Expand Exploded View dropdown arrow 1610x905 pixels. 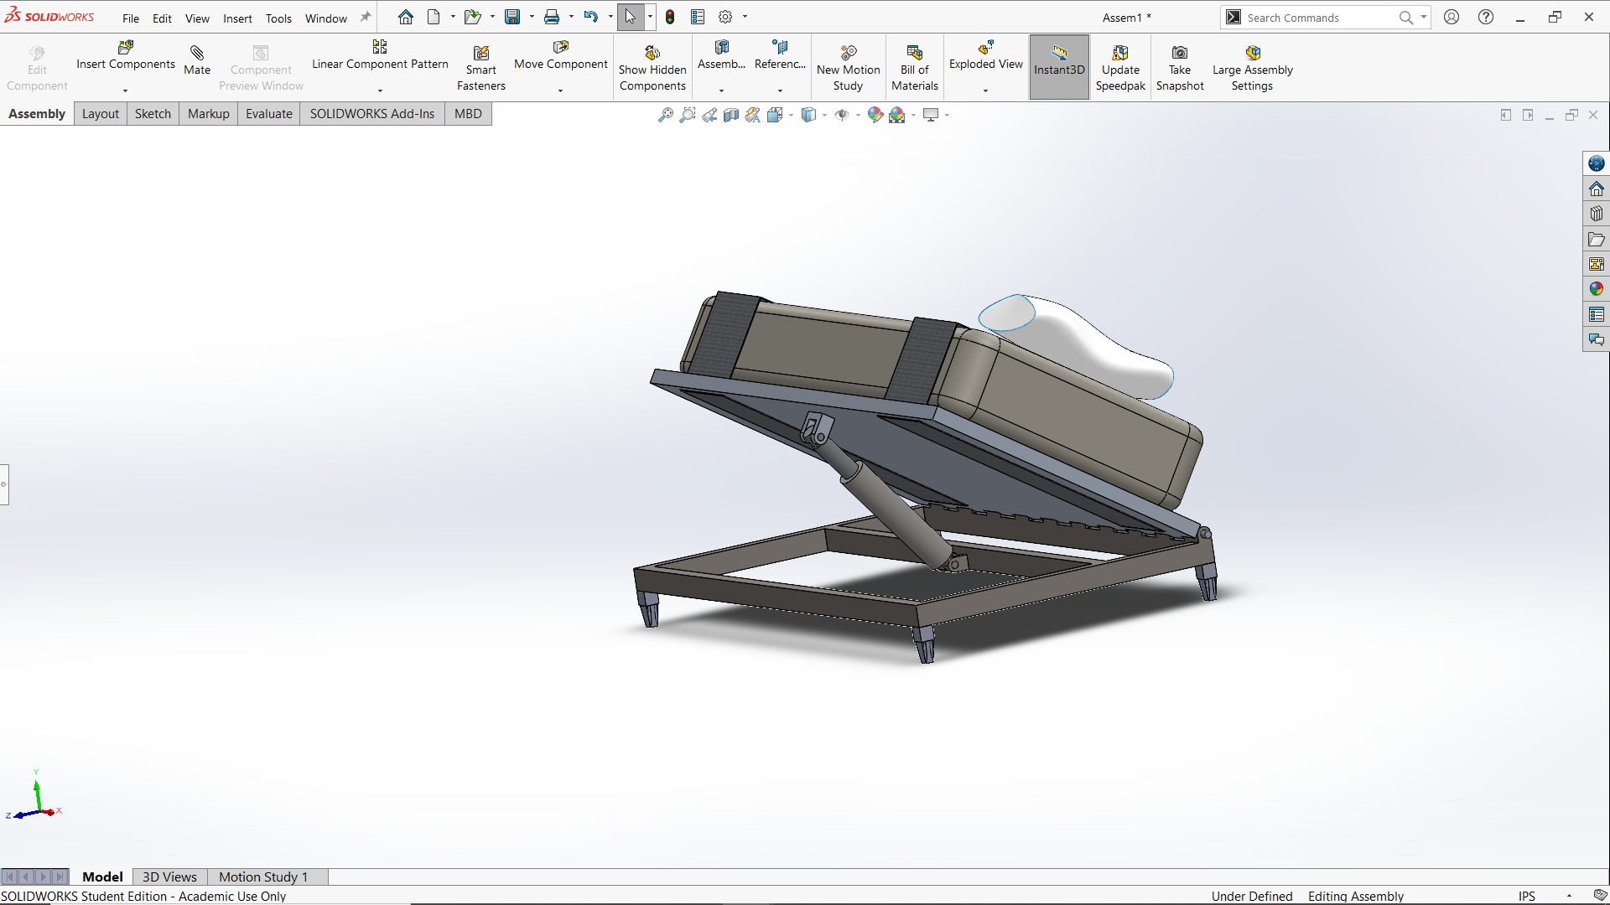coord(985,90)
